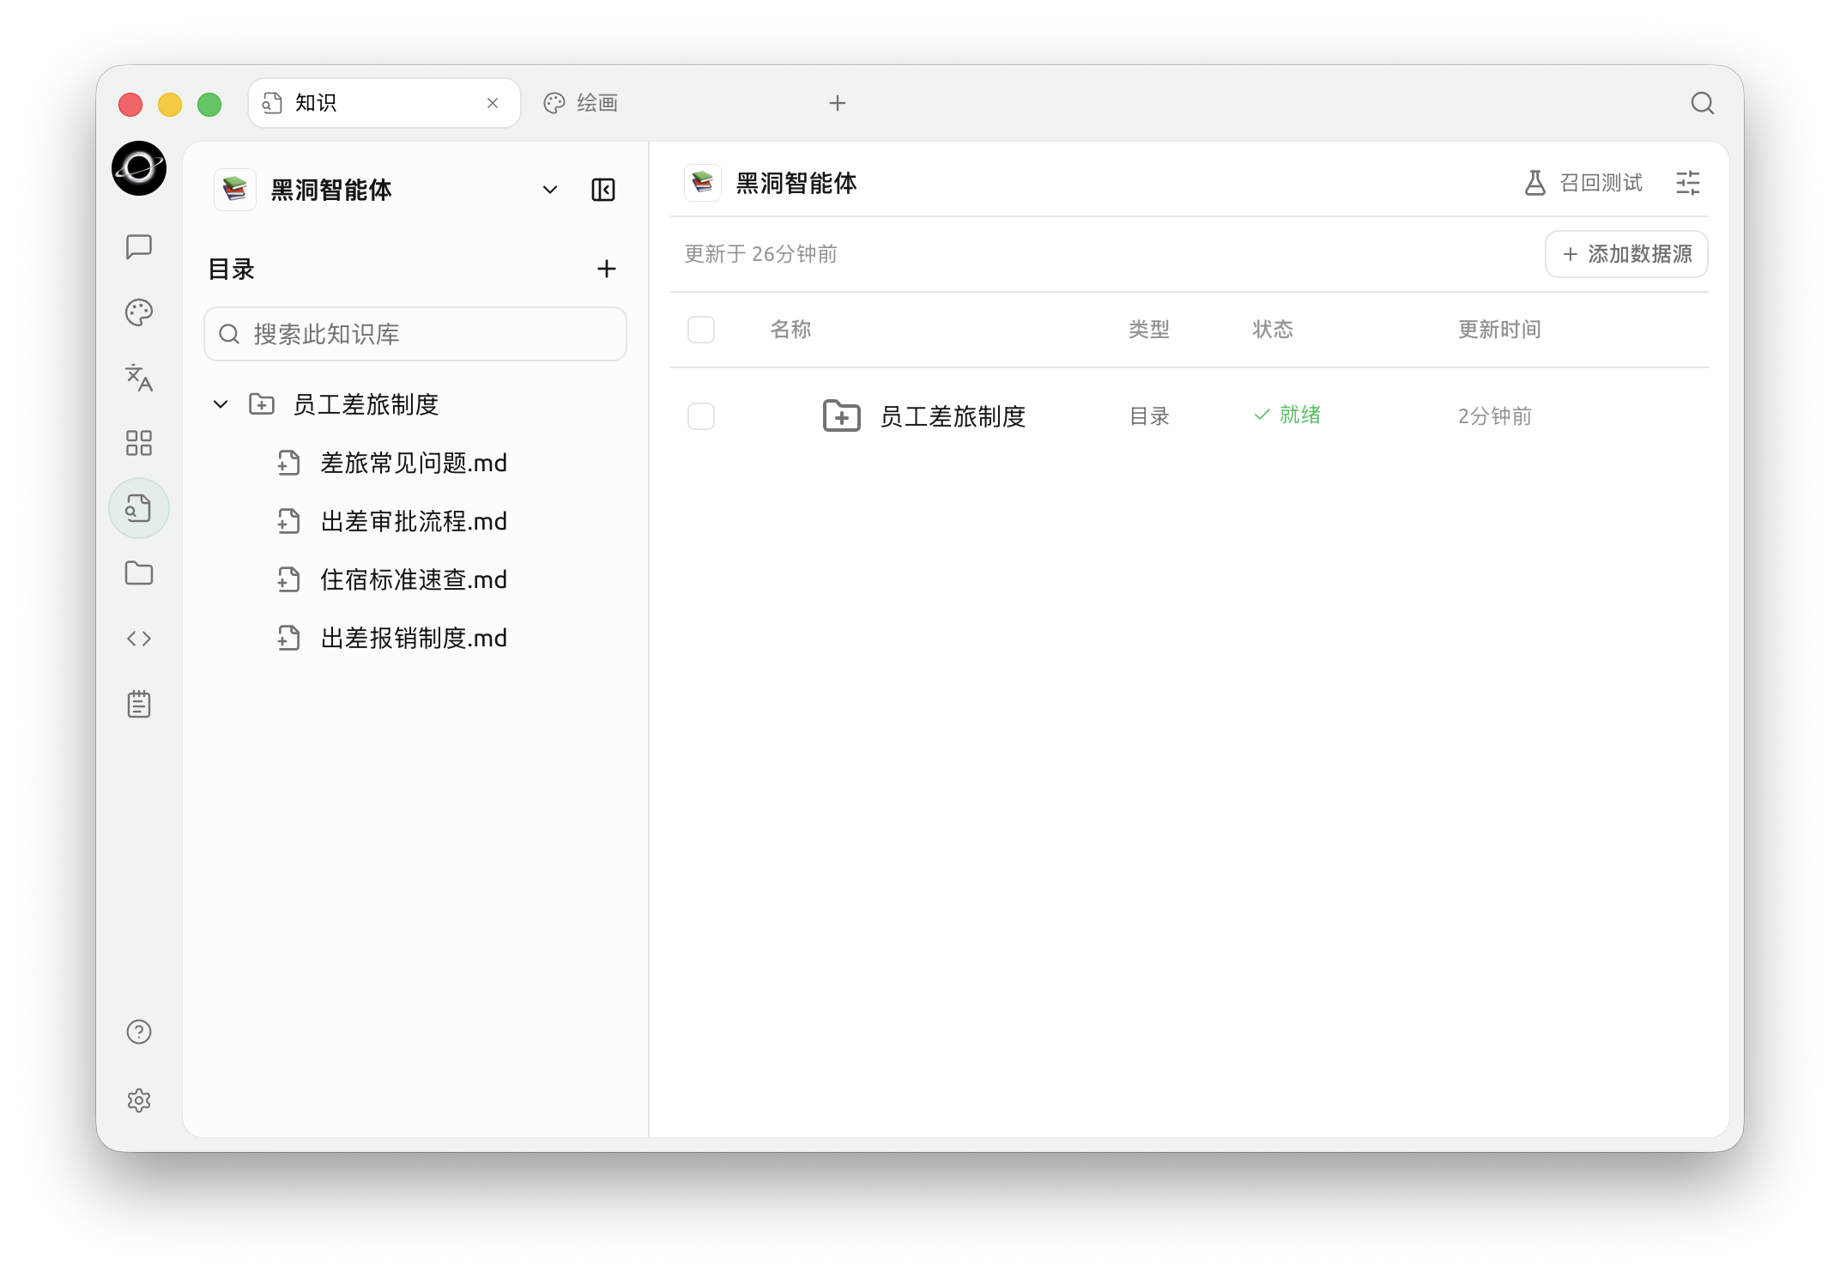Click the 添加数据源 button
Image resolution: width=1840 pixels, height=1279 pixels.
[1626, 254]
